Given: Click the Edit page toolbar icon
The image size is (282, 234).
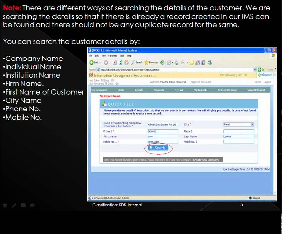Looking at the screenshot, I should [183, 62].
